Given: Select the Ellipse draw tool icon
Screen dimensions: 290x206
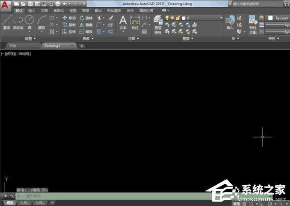Looking at the screenshot, I should 52,25.
